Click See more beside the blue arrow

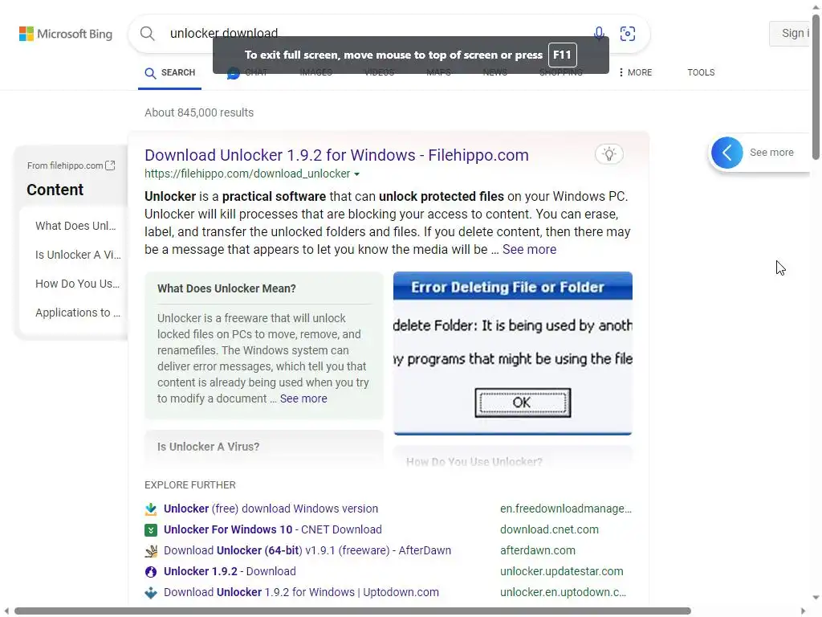pyautogui.click(x=771, y=153)
